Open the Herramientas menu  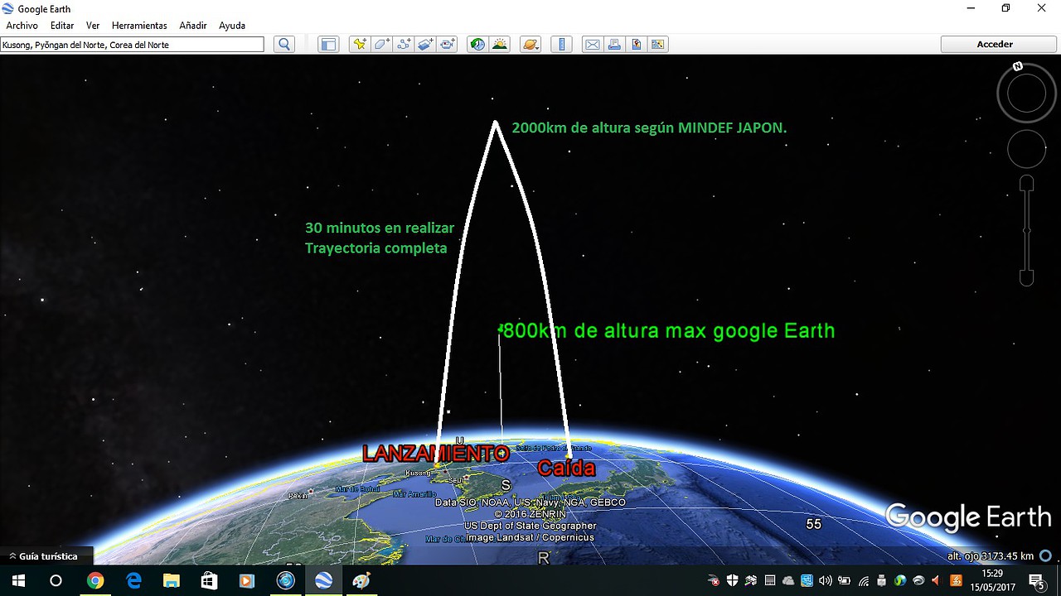click(x=139, y=26)
